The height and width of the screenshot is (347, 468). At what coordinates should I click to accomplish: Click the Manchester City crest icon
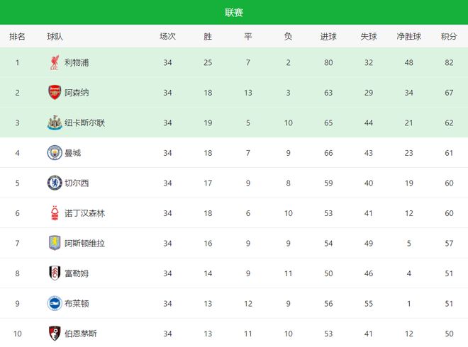[x=55, y=153]
